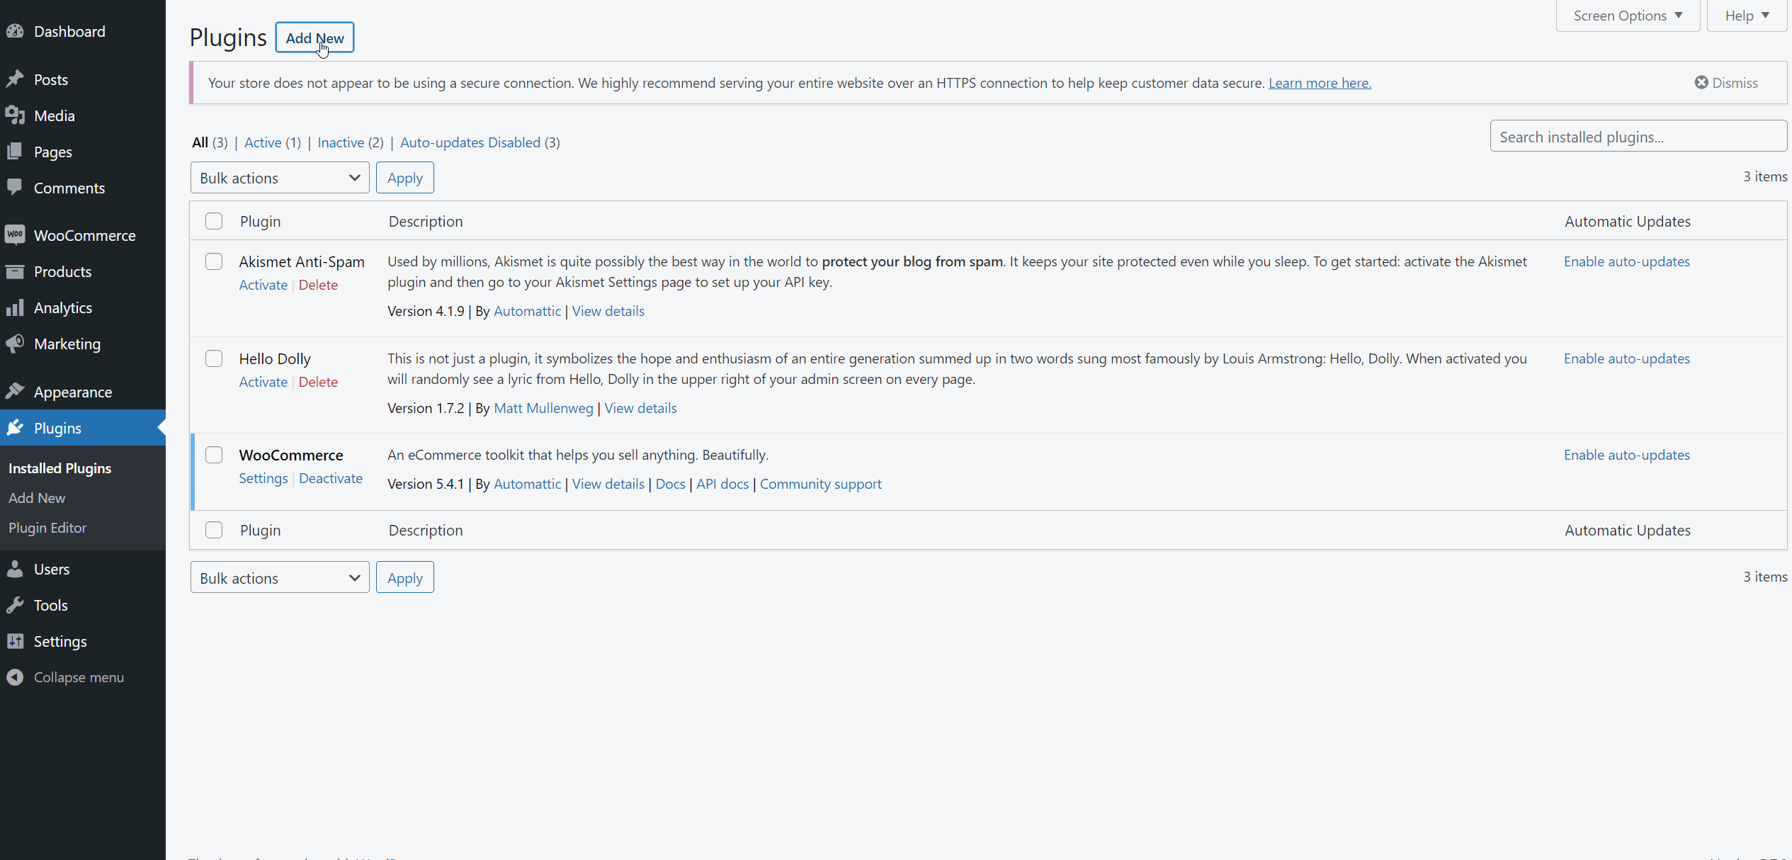1792x860 pixels.
Task: Check the Hello Dolly checkbox
Action: (214, 358)
